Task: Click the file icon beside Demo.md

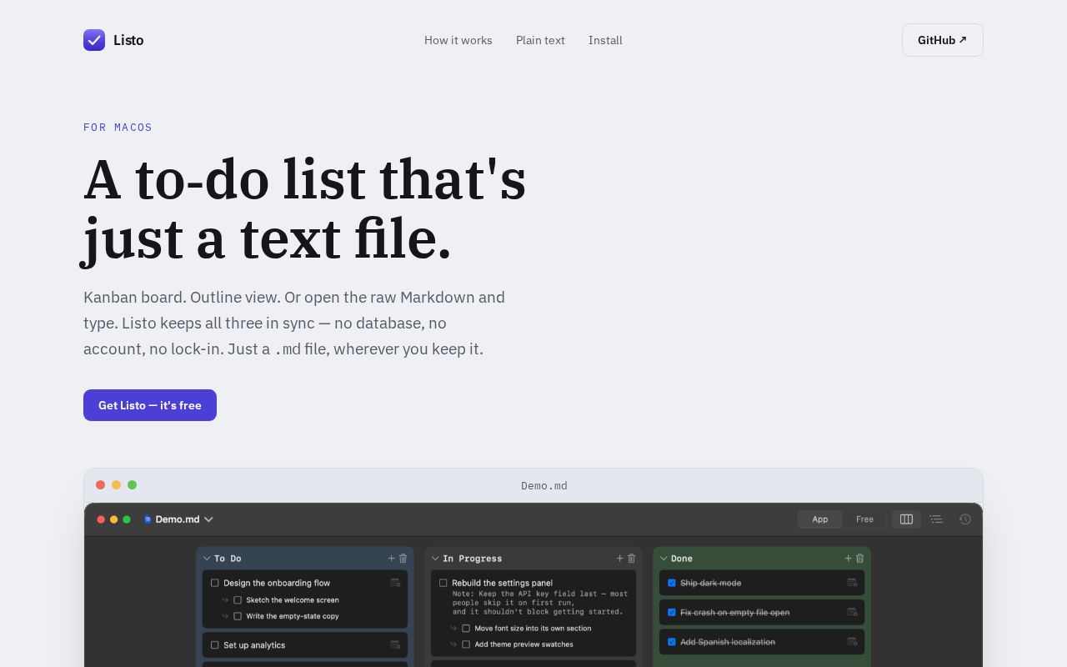Action: [148, 519]
